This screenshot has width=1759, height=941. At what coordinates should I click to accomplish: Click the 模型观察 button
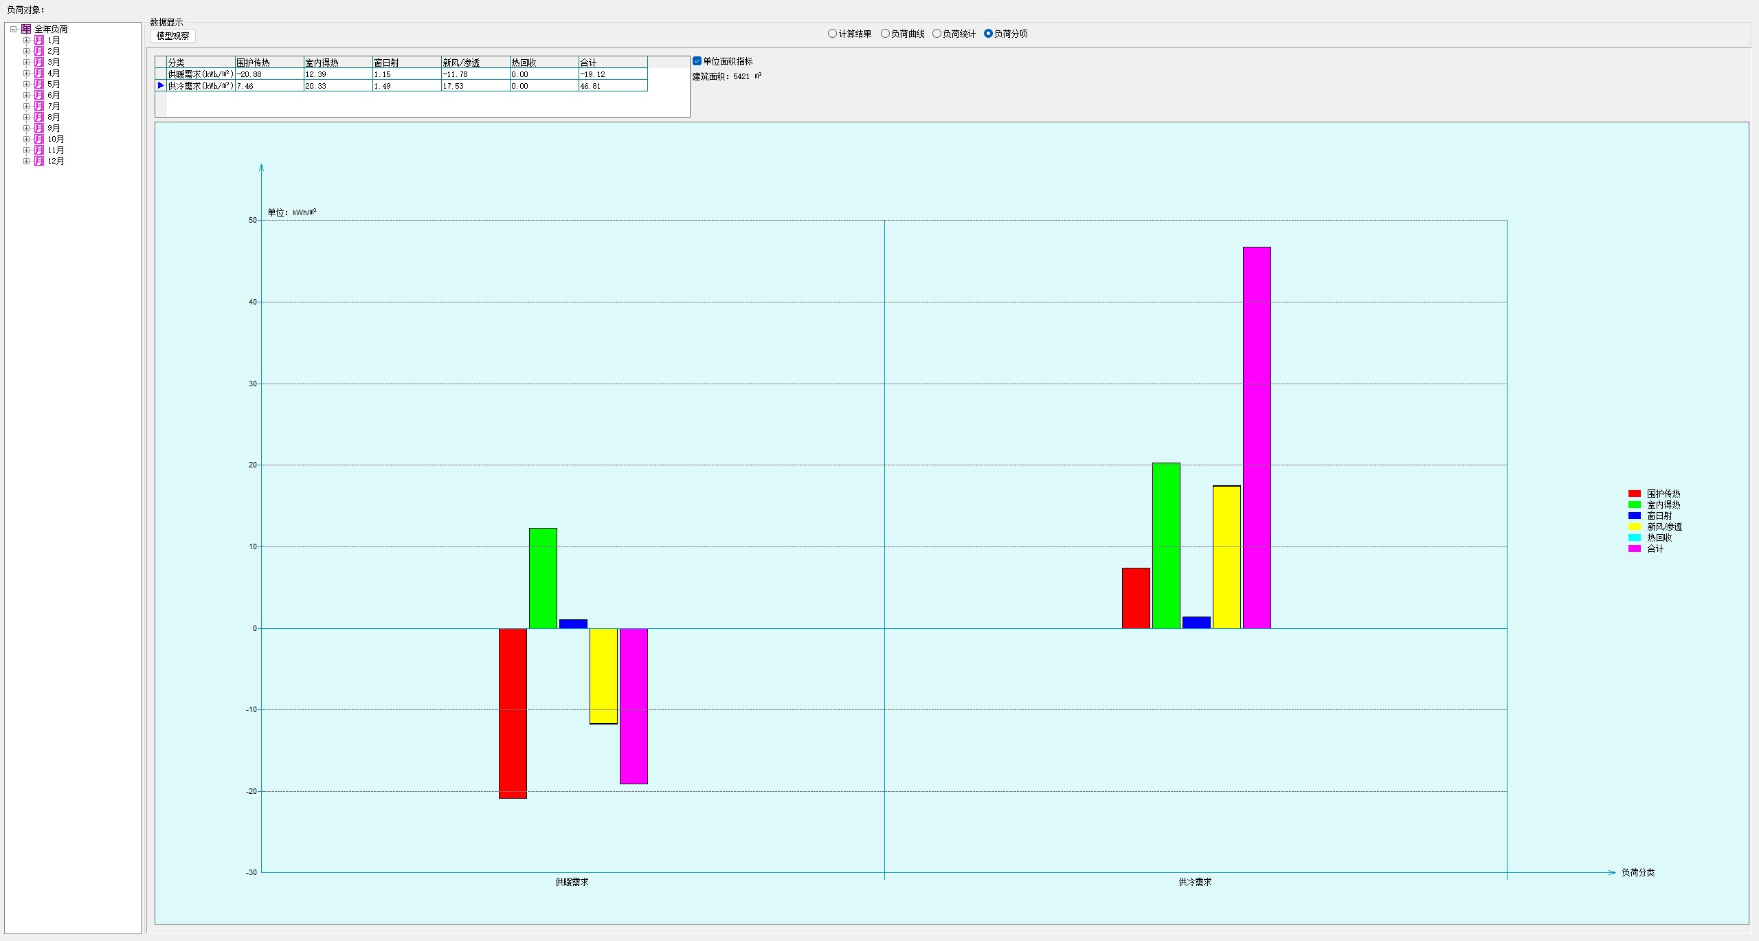pos(172,36)
